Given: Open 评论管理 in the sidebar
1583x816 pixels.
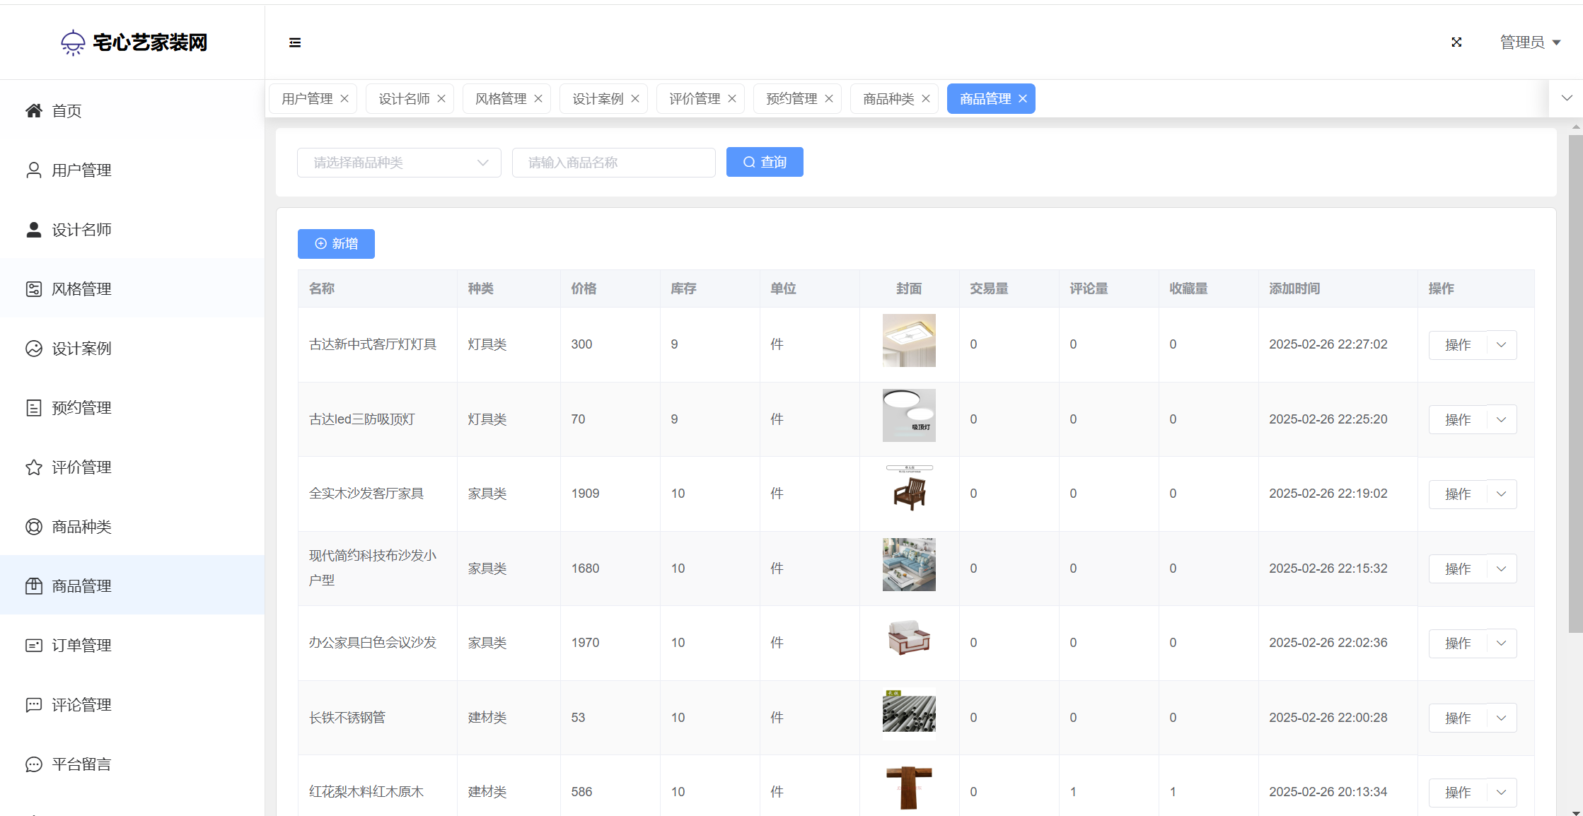Looking at the screenshot, I should [x=81, y=705].
